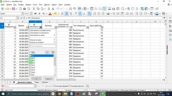The width and height of the screenshot is (172, 96).
Task: Expand the formula bar arrow
Action: click(x=164, y=18)
